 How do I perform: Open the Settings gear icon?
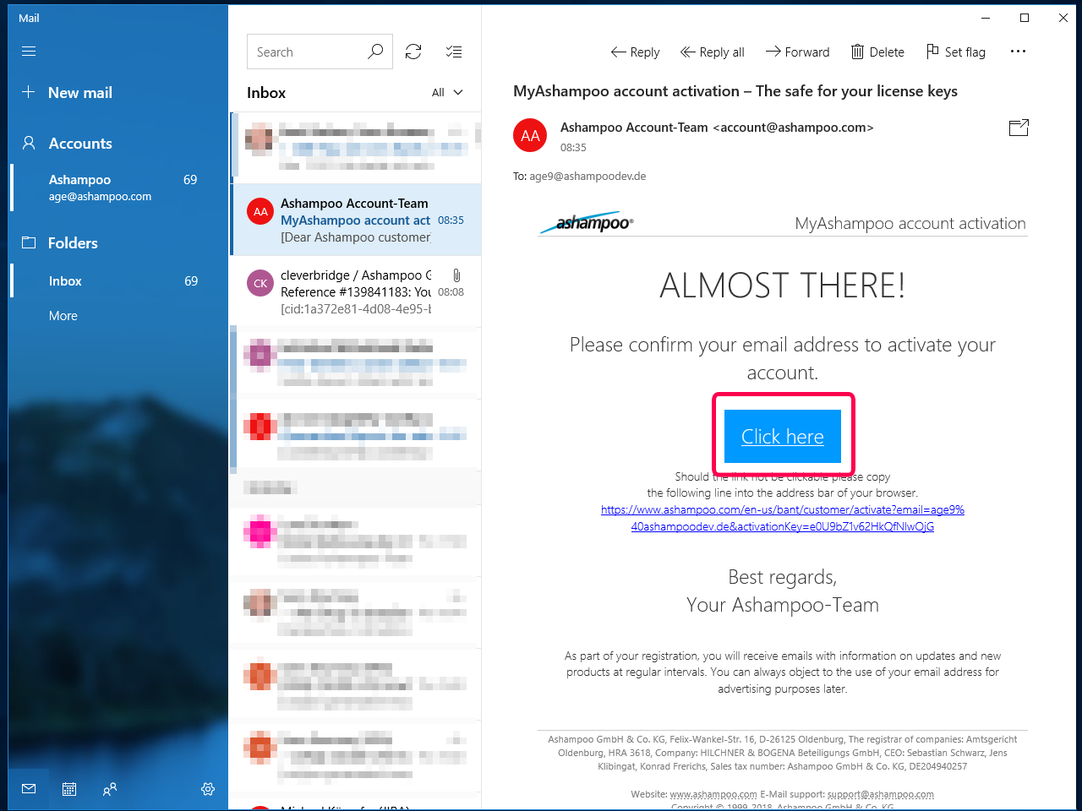pos(208,789)
